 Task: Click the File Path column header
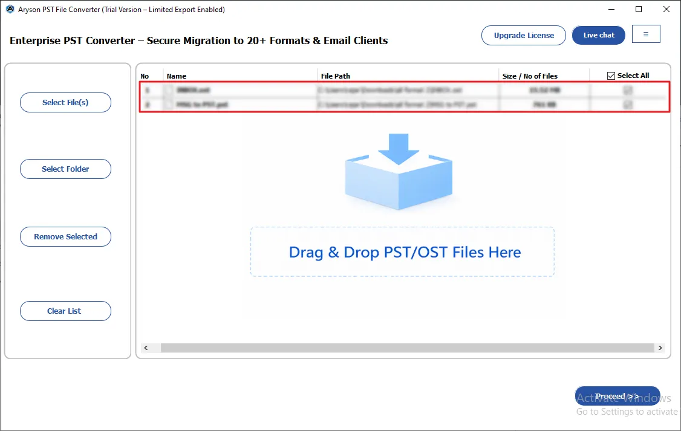click(335, 76)
